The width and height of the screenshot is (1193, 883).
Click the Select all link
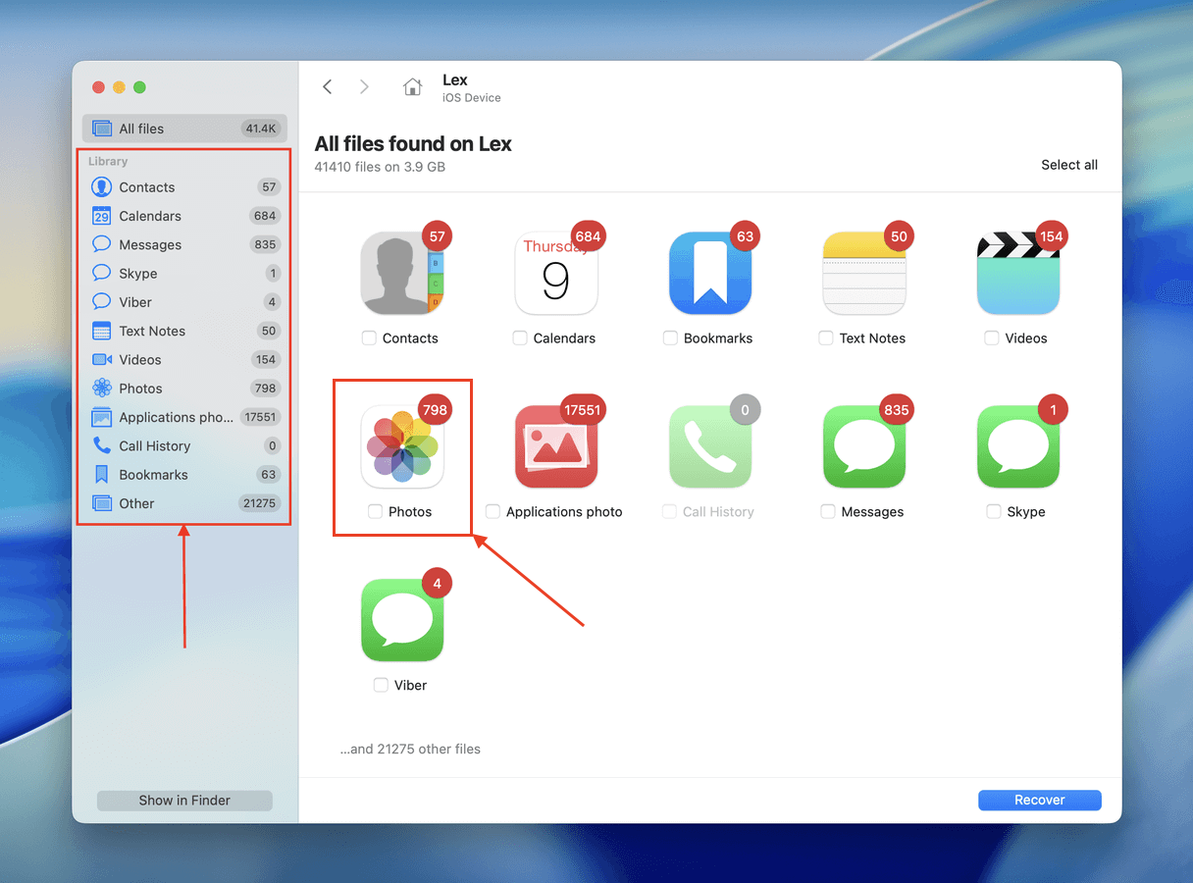[x=1068, y=165]
